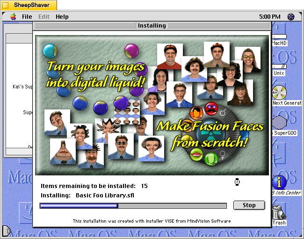Click the mustache face button on the dial

[x=211, y=109]
